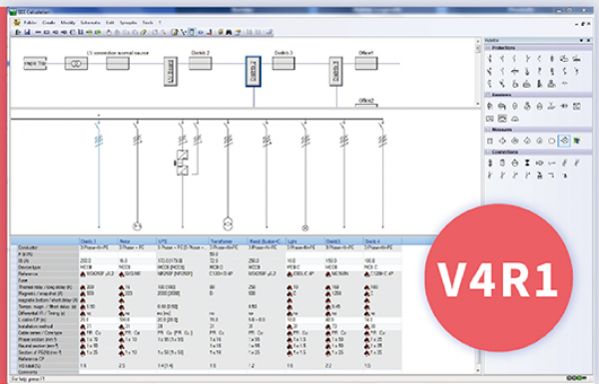Screen dimensions: 599x384
Task: Click the blue Save floppy disk toolbar icon
Action: tap(27, 33)
